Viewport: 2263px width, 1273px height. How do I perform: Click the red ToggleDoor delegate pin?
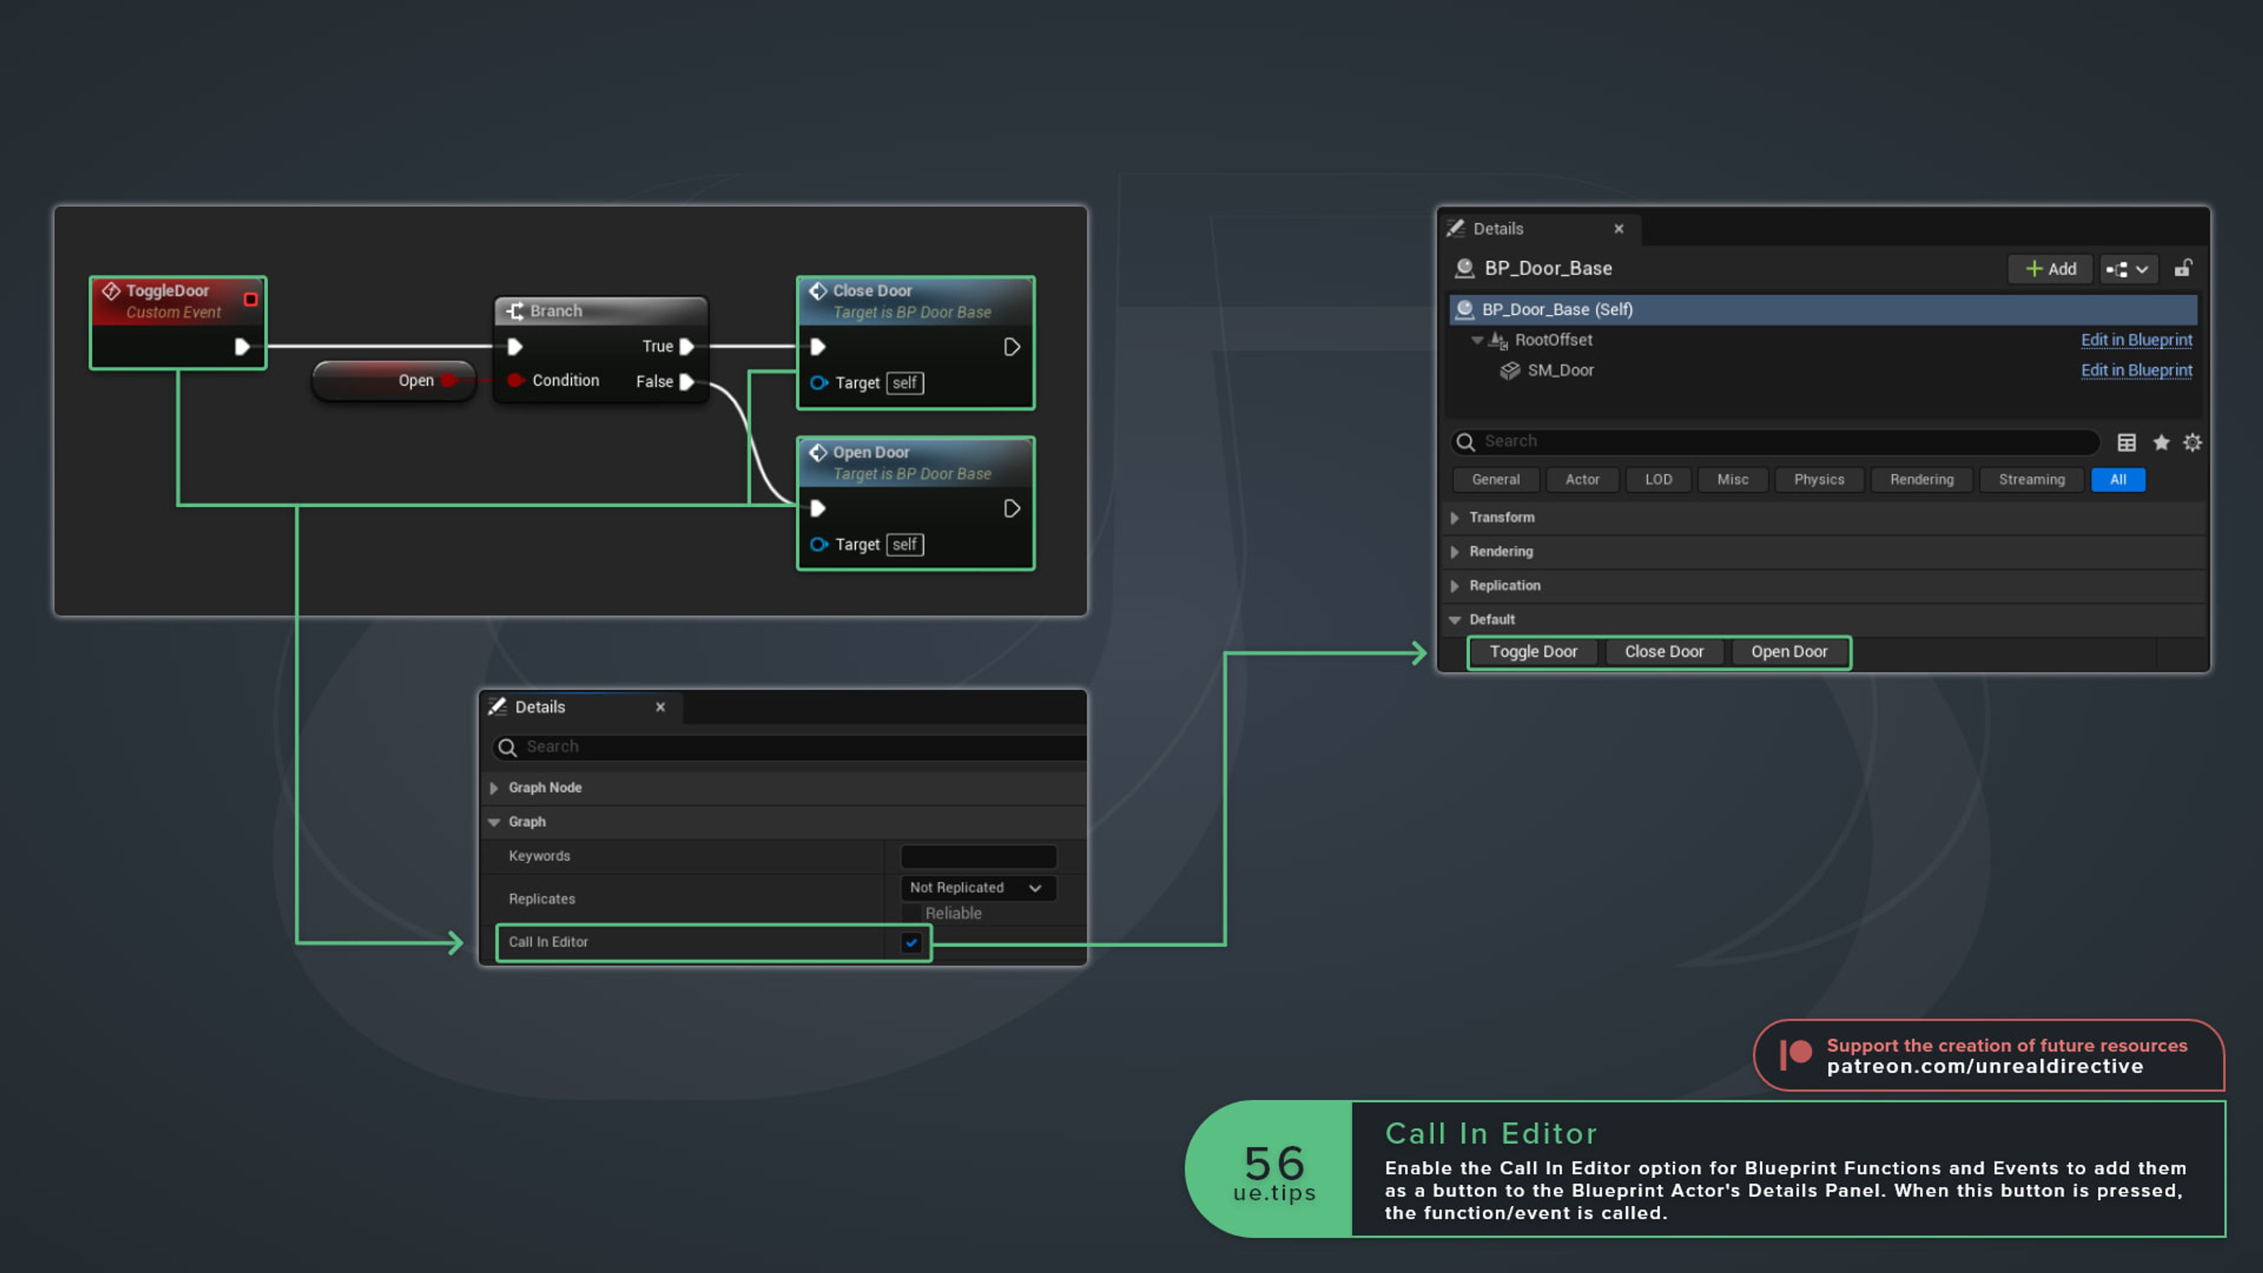(250, 299)
